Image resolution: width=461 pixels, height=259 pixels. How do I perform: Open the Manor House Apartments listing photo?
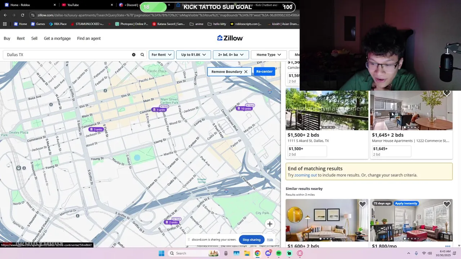point(411,110)
